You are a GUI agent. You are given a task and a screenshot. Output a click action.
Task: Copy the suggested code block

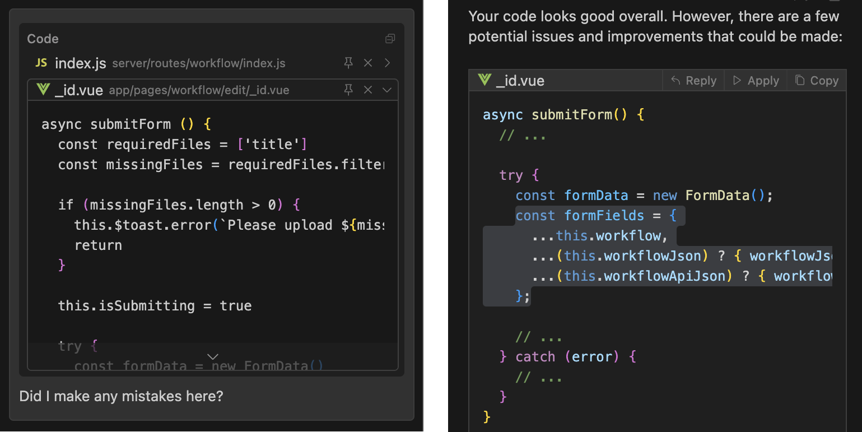tap(817, 81)
